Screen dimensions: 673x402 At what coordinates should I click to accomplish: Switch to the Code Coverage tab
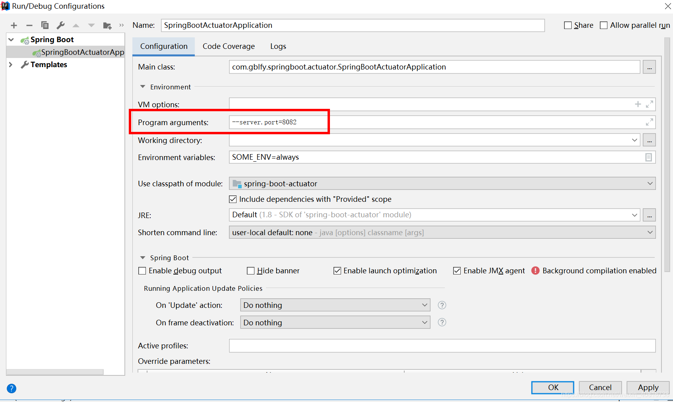point(229,46)
